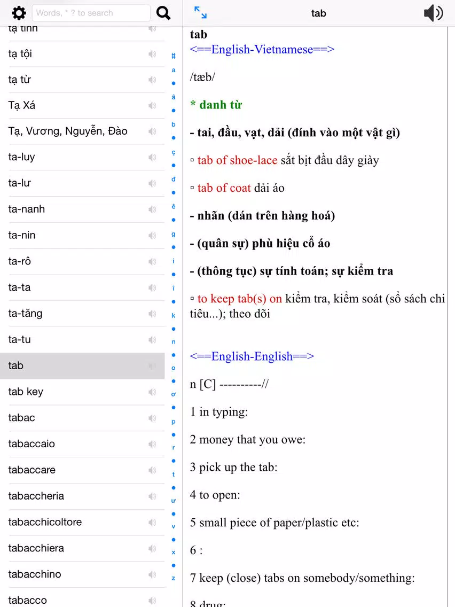The height and width of the screenshot is (607, 455).
Task: Play audio for "ta-tăng"
Action: (x=152, y=314)
